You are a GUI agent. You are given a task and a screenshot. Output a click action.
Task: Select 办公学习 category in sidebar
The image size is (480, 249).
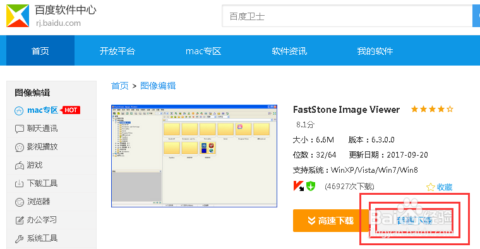tap(42, 219)
